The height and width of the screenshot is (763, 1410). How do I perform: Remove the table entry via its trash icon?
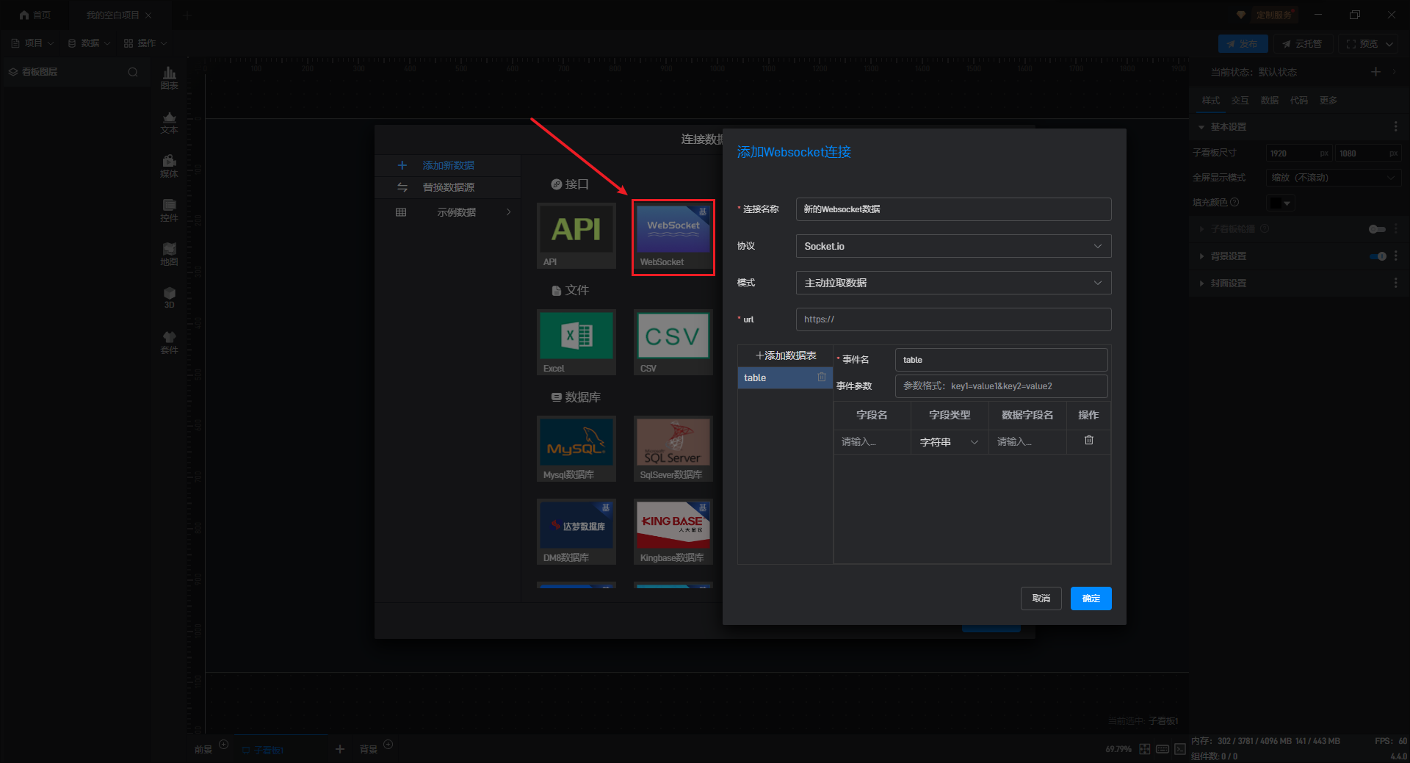pyautogui.click(x=821, y=377)
